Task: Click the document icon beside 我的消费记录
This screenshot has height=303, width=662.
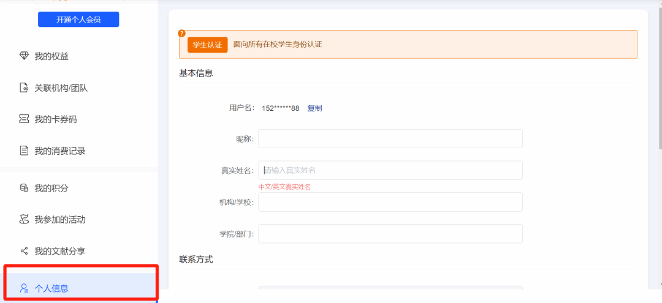Action: (x=24, y=151)
